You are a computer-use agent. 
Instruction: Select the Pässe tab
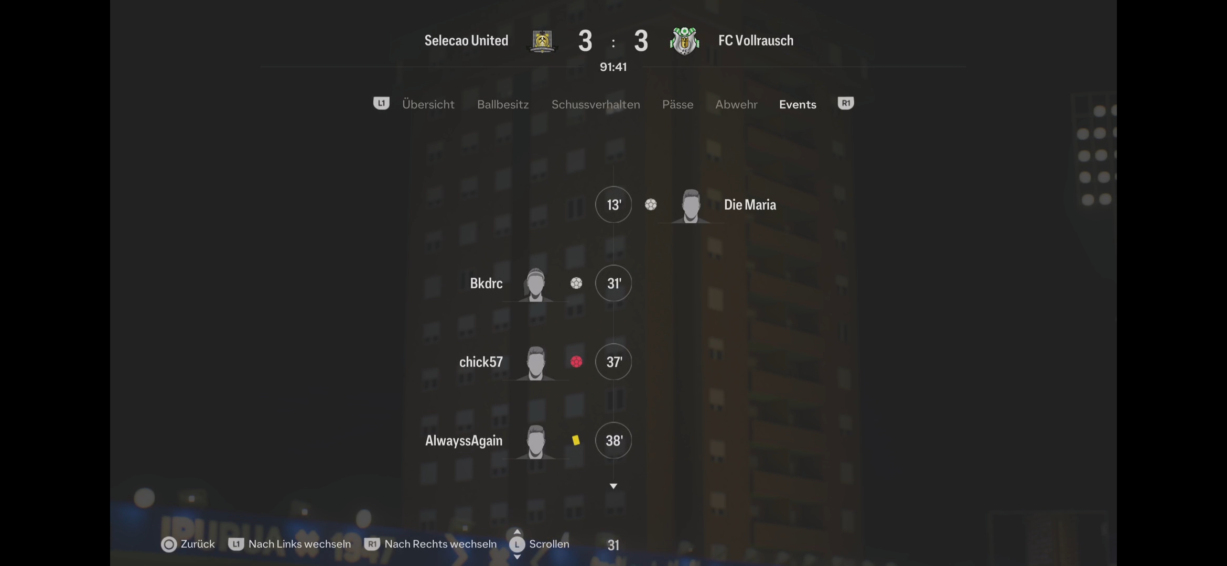click(677, 104)
